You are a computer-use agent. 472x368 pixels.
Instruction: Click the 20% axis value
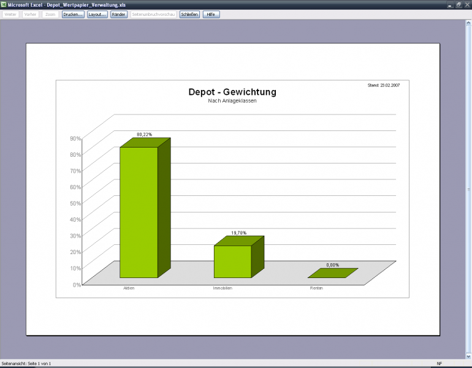point(75,252)
